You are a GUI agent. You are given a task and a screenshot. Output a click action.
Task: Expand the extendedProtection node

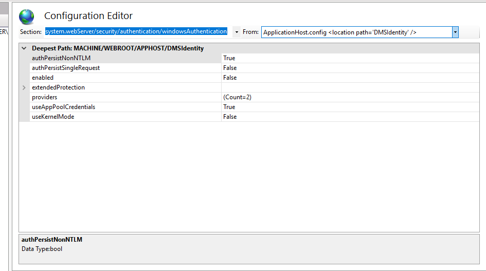[24, 87]
